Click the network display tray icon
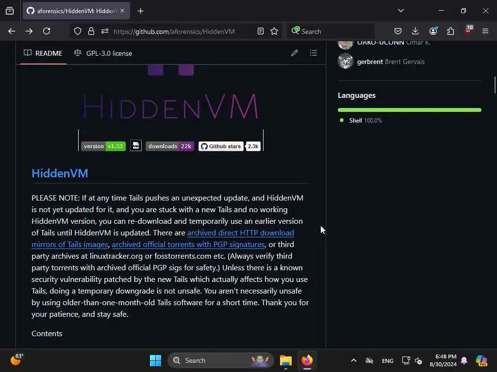This screenshot has width=497, height=372. point(406,360)
